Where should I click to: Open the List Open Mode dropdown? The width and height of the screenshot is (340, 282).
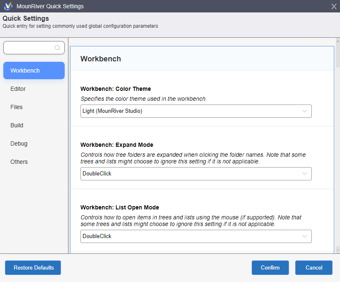pyautogui.click(x=196, y=236)
